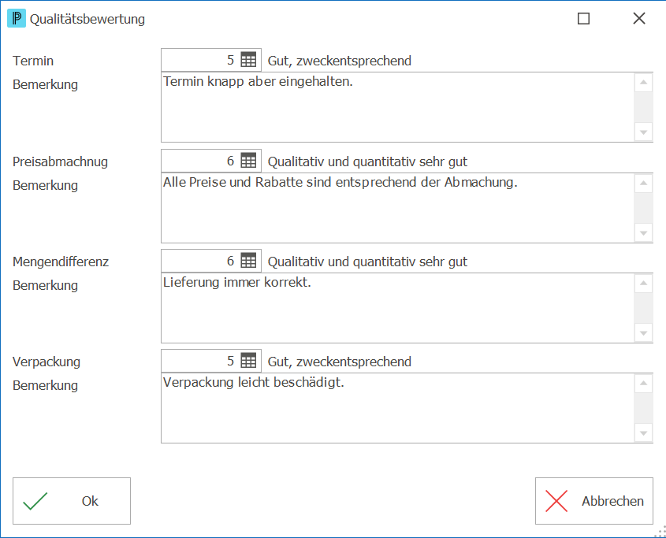Open the rating lookup table for Termin
Screen dimensions: 666x538
(248, 60)
